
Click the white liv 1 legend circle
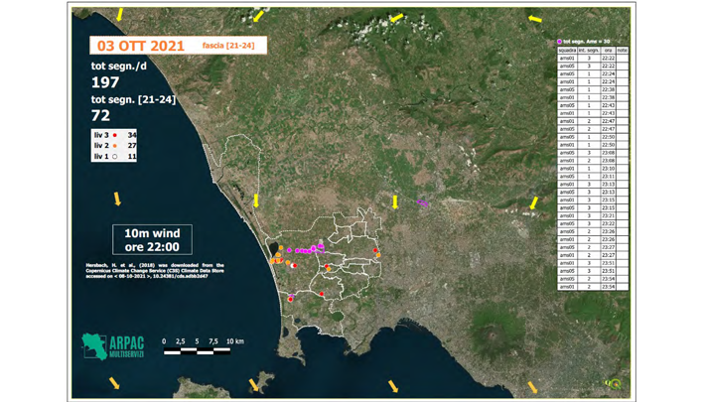tap(116, 157)
